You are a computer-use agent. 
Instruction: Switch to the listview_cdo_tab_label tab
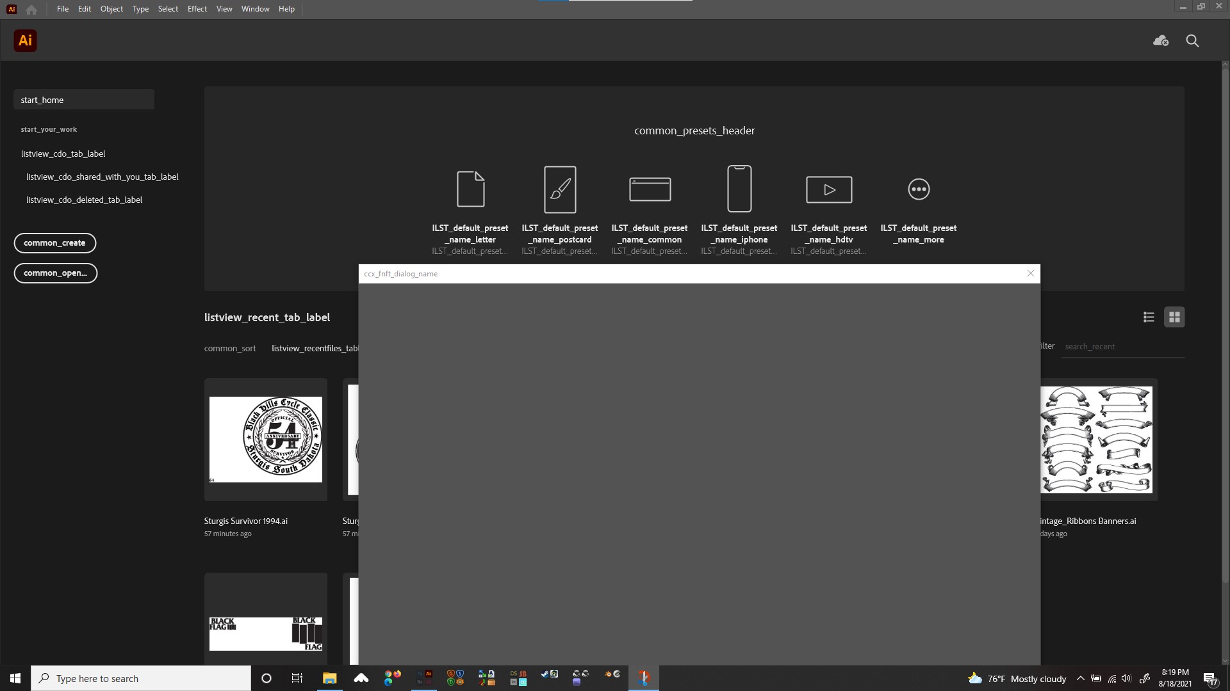pos(63,154)
